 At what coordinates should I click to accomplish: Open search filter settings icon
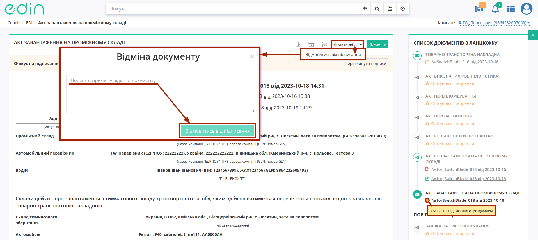coord(365,9)
